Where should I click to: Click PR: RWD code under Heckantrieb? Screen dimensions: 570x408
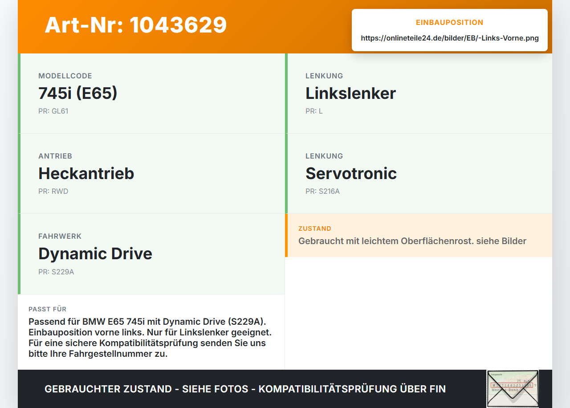pos(53,192)
